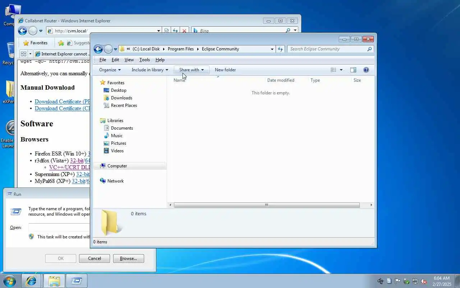The image size is (460, 288).
Task: Click the horizontal scrollbar in file list
Action: click(x=267, y=205)
